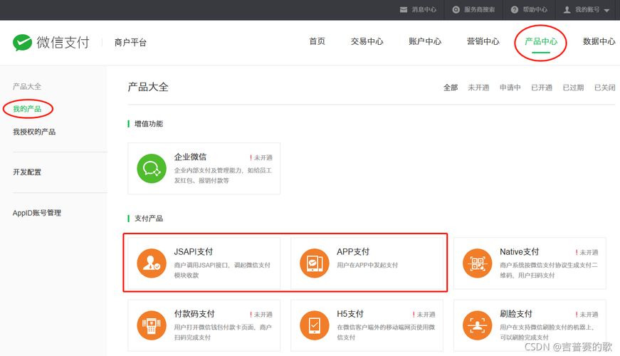Image resolution: width=620 pixels, height=356 pixels.
Task: Click the question mark icon for 帮助中心
Action: [x=515, y=9]
